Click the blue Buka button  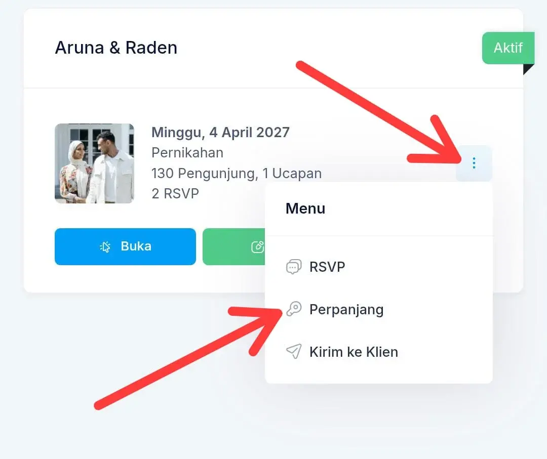[125, 246]
